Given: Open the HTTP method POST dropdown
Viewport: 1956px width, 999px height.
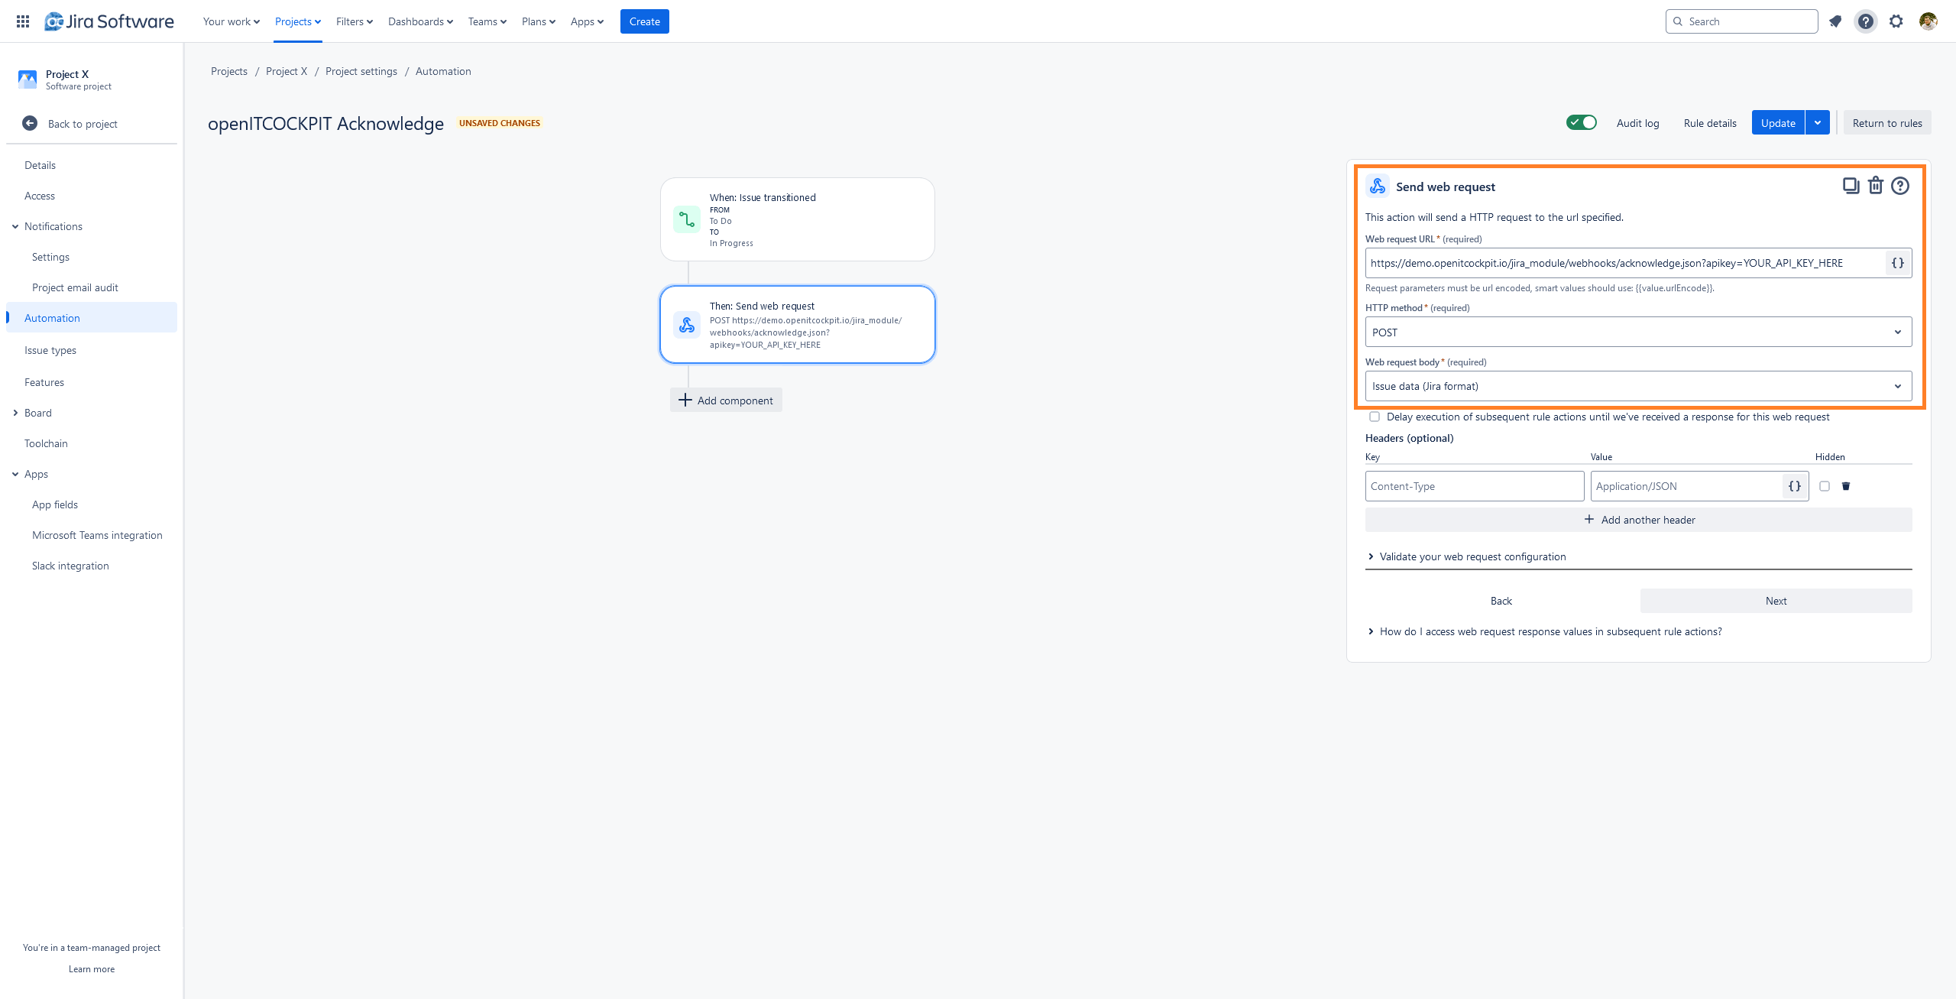Looking at the screenshot, I should (x=1638, y=332).
